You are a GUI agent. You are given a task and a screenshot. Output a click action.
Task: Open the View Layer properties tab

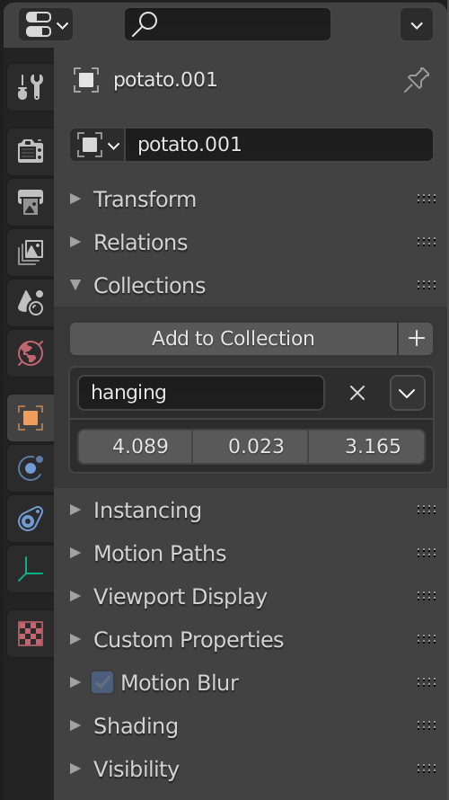coord(31,252)
